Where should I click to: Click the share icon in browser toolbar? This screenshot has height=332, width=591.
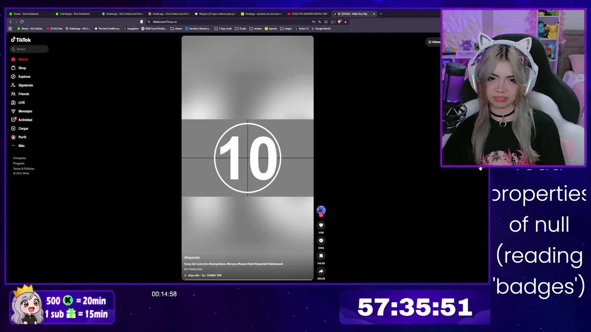tap(332, 22)
